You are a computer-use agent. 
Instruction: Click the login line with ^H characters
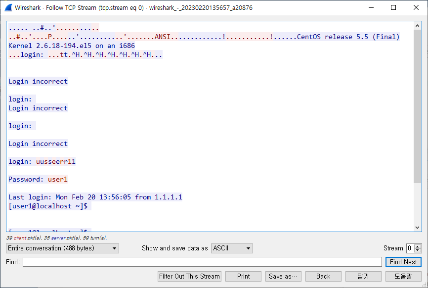[86, 54]
